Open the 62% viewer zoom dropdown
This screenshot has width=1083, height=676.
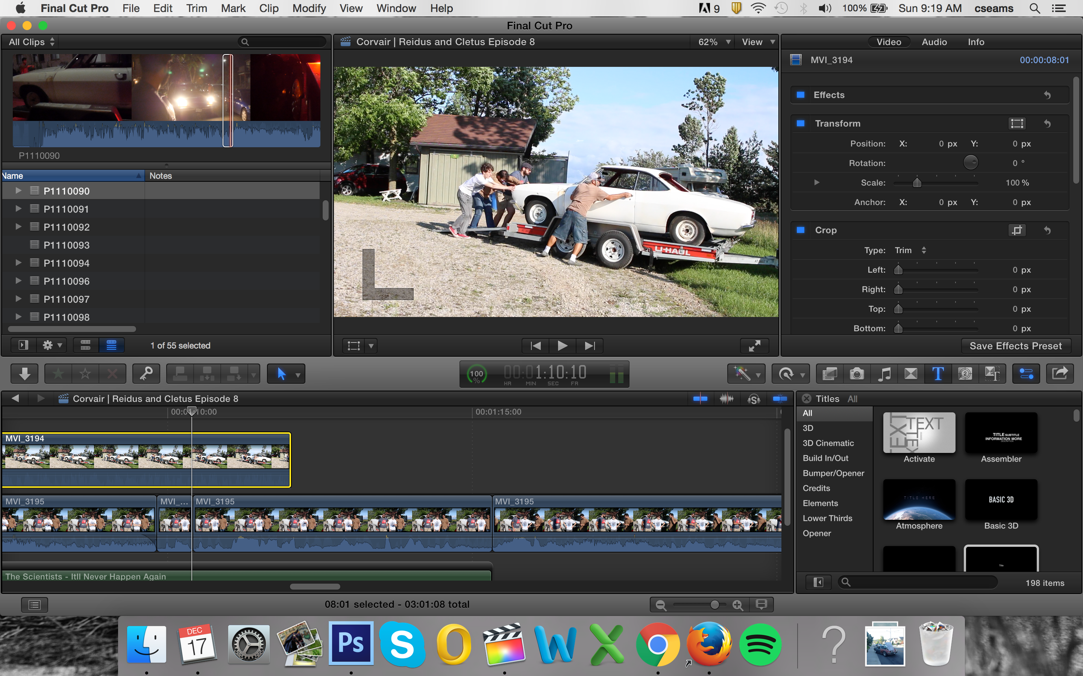point(714,42)
